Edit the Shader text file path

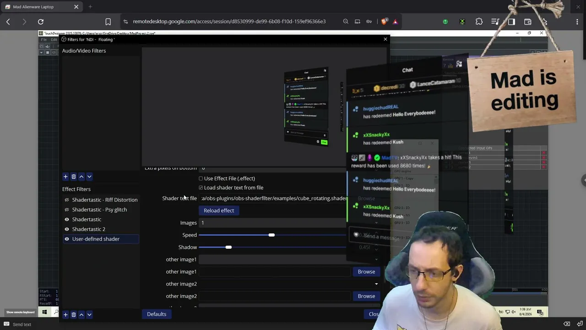click(273, 198)
